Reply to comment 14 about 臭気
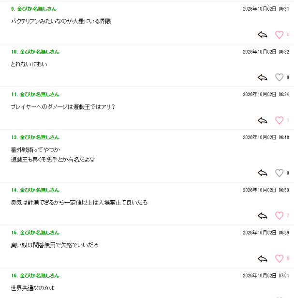 263,216
